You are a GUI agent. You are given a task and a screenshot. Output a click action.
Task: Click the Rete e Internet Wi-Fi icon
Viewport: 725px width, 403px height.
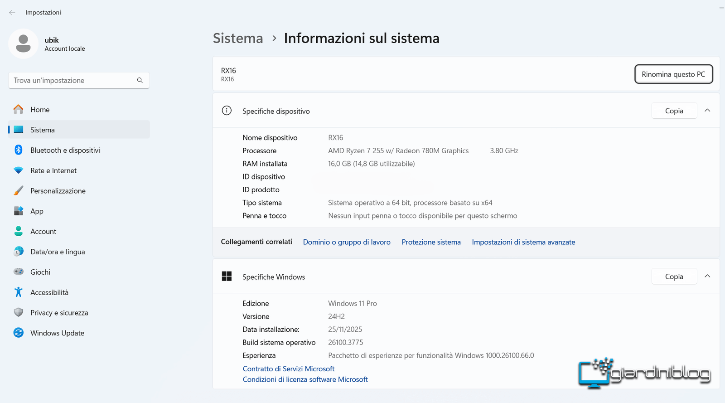[18, 170]
